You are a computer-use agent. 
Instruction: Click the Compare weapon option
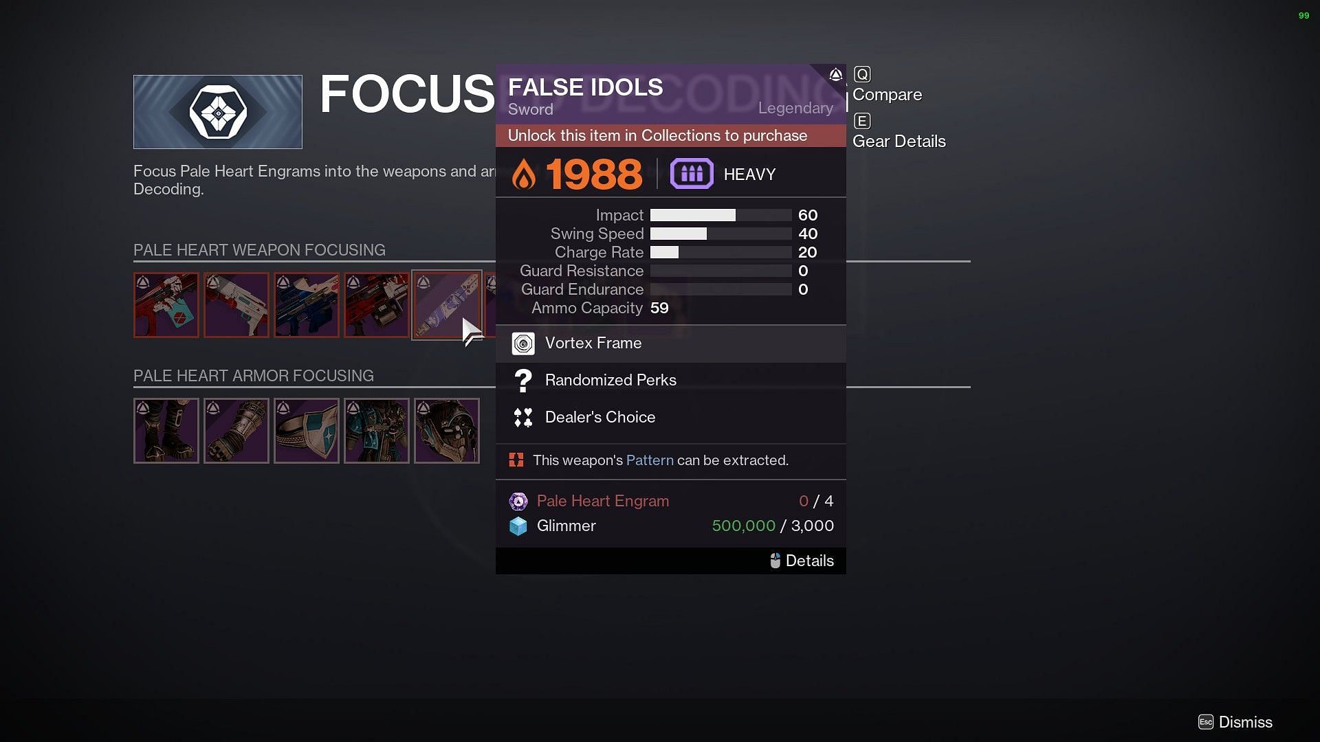tap(887, 94)
